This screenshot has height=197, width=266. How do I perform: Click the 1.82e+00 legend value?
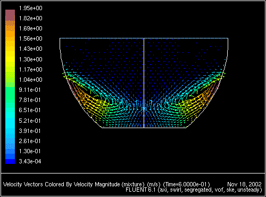[31, 18]
